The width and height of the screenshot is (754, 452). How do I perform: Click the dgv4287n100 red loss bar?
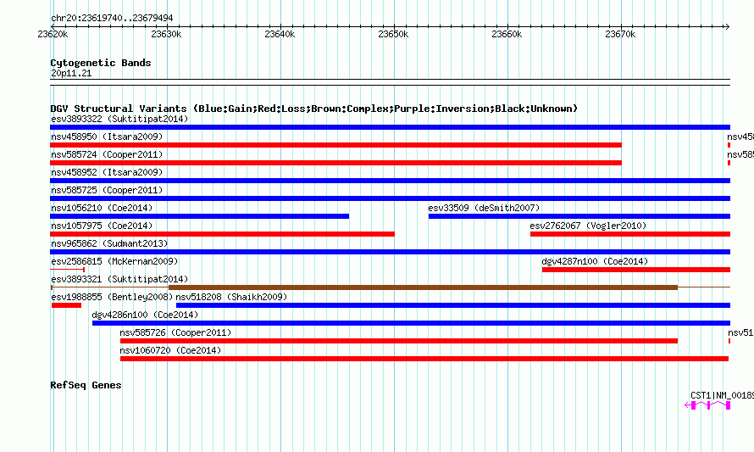(x=636, y=270)
